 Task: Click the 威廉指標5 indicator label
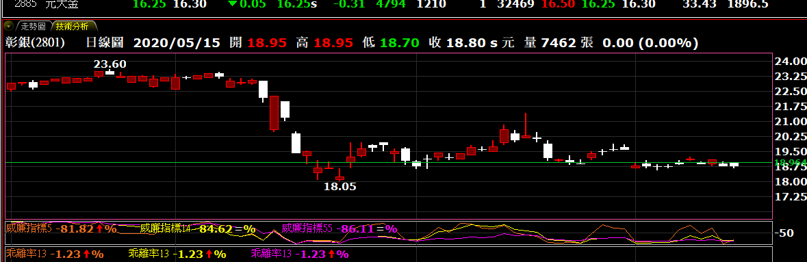[x=29, y=228]
